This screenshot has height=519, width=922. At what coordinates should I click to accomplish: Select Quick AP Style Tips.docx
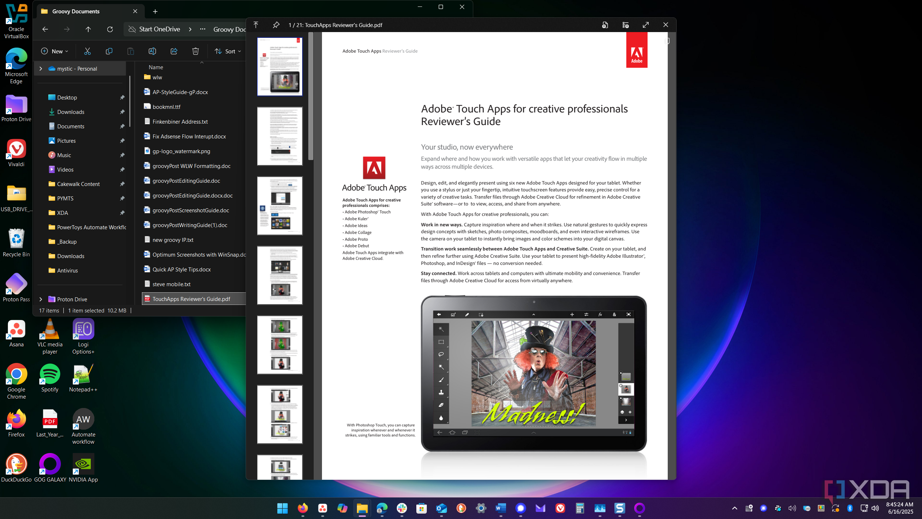click(182, 269)
